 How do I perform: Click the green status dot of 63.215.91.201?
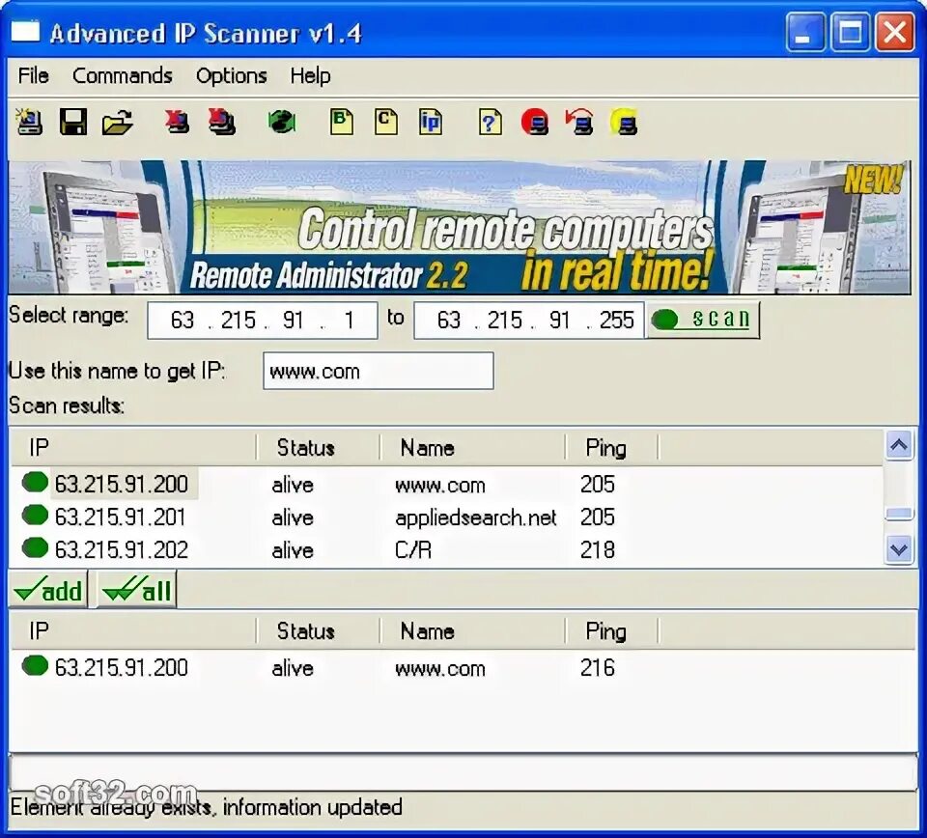(35, 515)
